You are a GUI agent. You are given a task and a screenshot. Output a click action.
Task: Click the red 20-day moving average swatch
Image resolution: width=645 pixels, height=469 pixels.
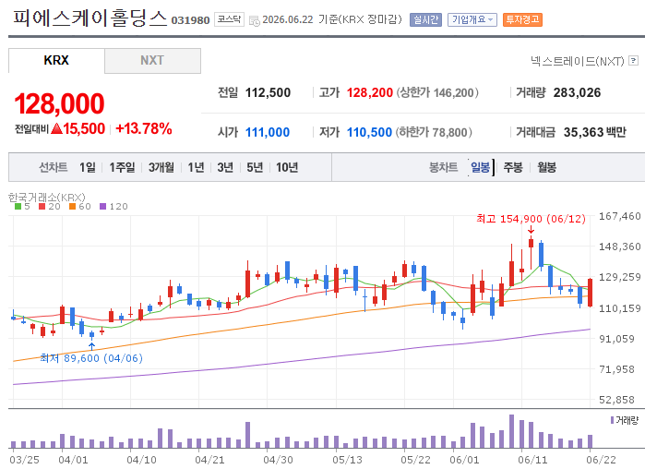[x=42, y=207]
